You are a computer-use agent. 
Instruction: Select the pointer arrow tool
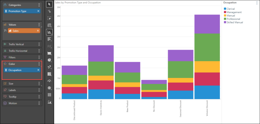tap(49, 4)
